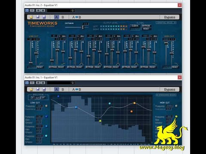Click the Low Cut Frequency value field in Ins. 1
Image resolution: width=206 pixels, height=154 pixels.
39,106
